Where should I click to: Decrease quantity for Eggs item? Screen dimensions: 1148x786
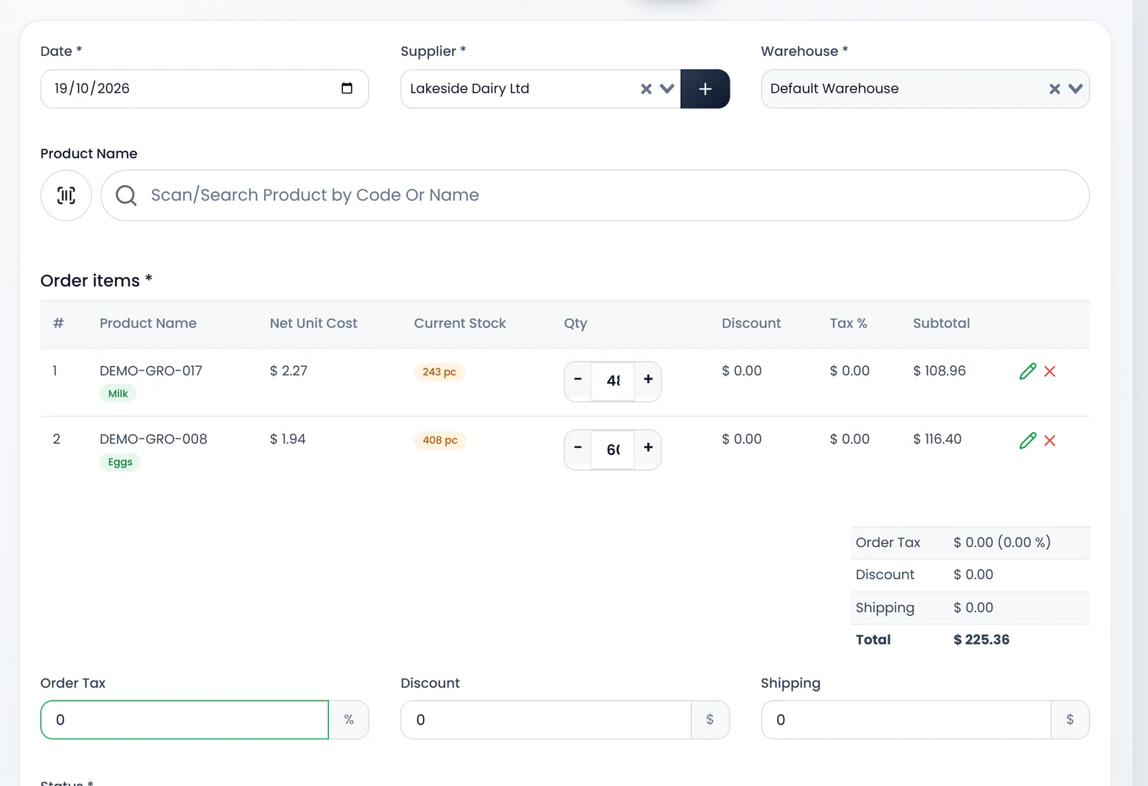(578, 449)
